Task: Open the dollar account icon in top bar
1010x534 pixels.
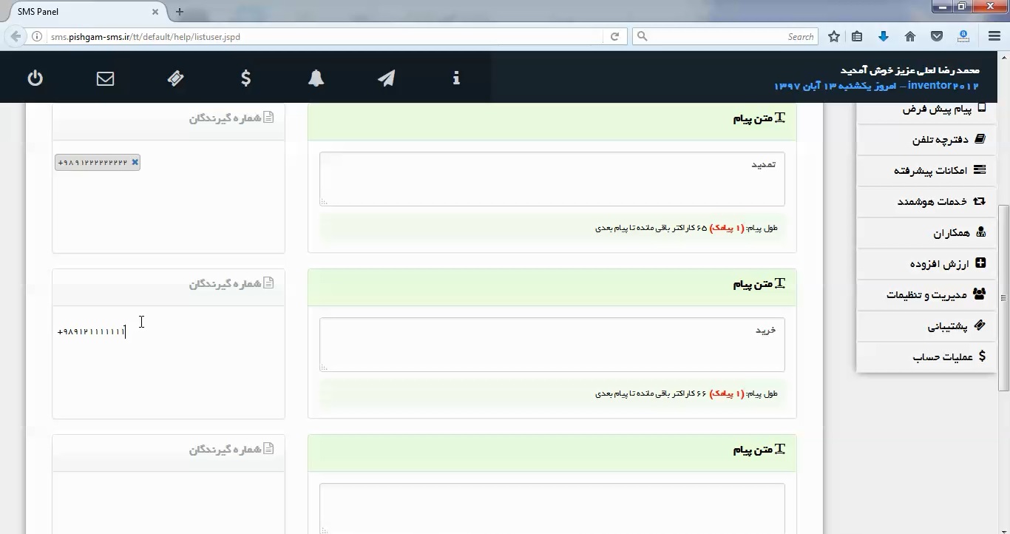Action: (x=245, y=78)
